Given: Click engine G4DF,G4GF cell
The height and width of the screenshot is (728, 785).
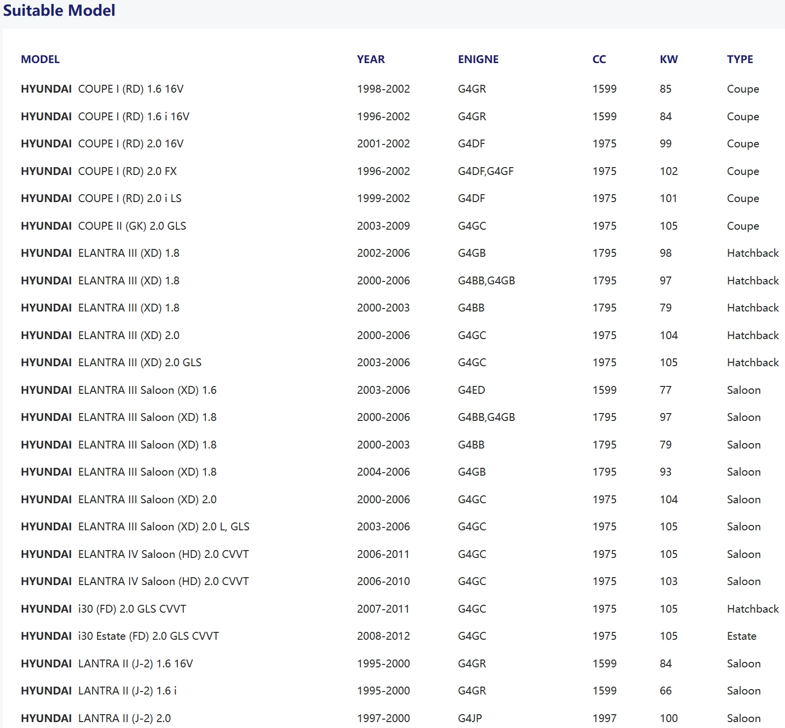Looking at the screenshot, I should [485, 171].
